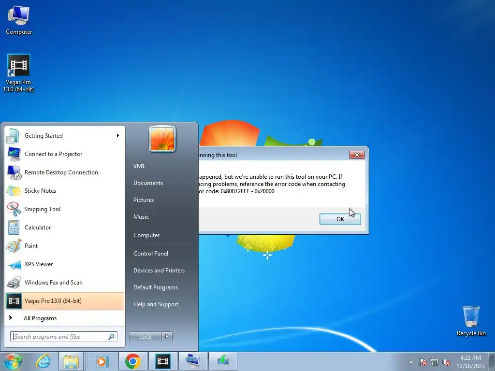Viewport: 495px width, 371px height.
Task: Open Google Chrome from the taskbar
Action: (132, 361)
